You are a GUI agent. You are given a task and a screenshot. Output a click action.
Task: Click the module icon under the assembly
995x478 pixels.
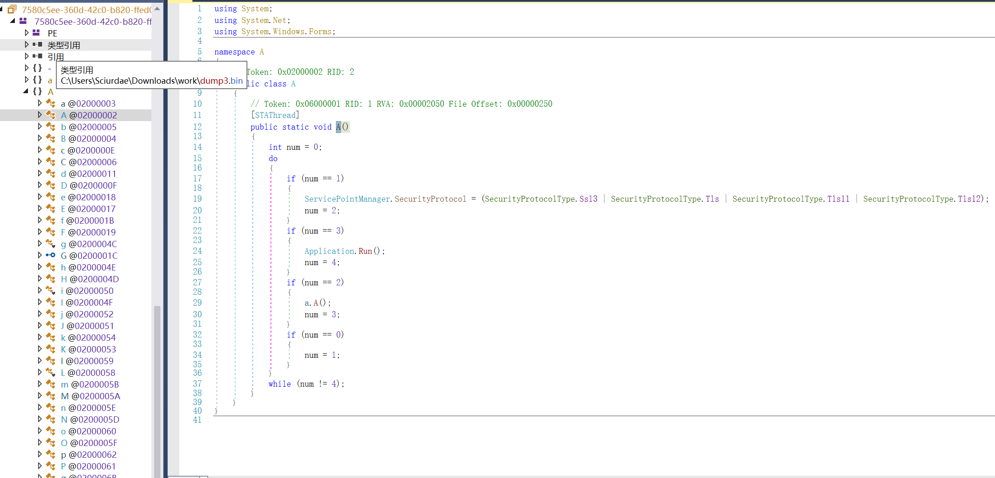(x=23, y=21)
